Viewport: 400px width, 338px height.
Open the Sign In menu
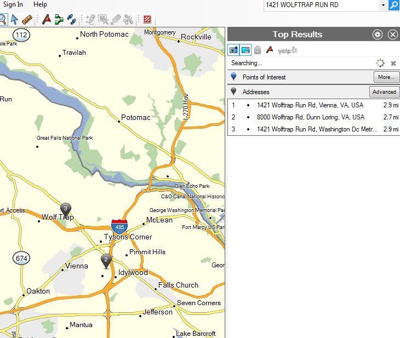13,4
